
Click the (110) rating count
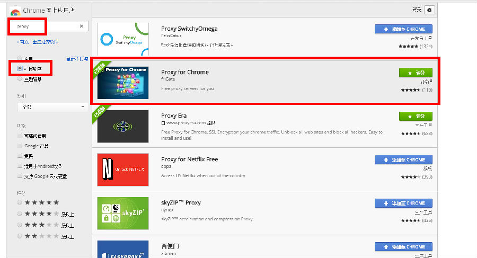click(427, 90)
